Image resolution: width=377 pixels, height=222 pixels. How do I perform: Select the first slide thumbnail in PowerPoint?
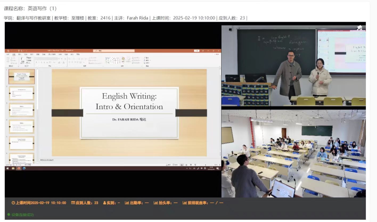22,76
